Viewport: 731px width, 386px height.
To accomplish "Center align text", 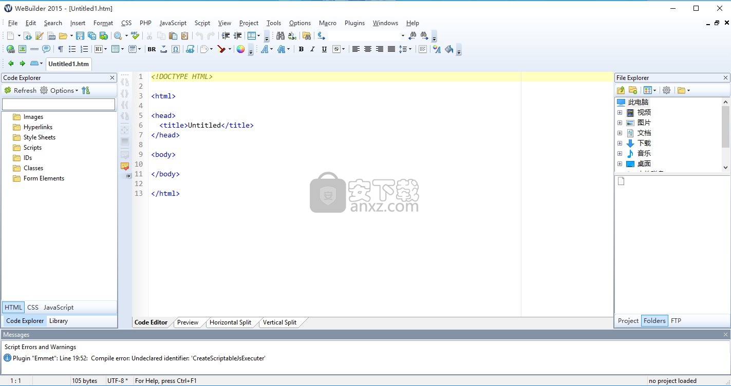I will (368, 49).
